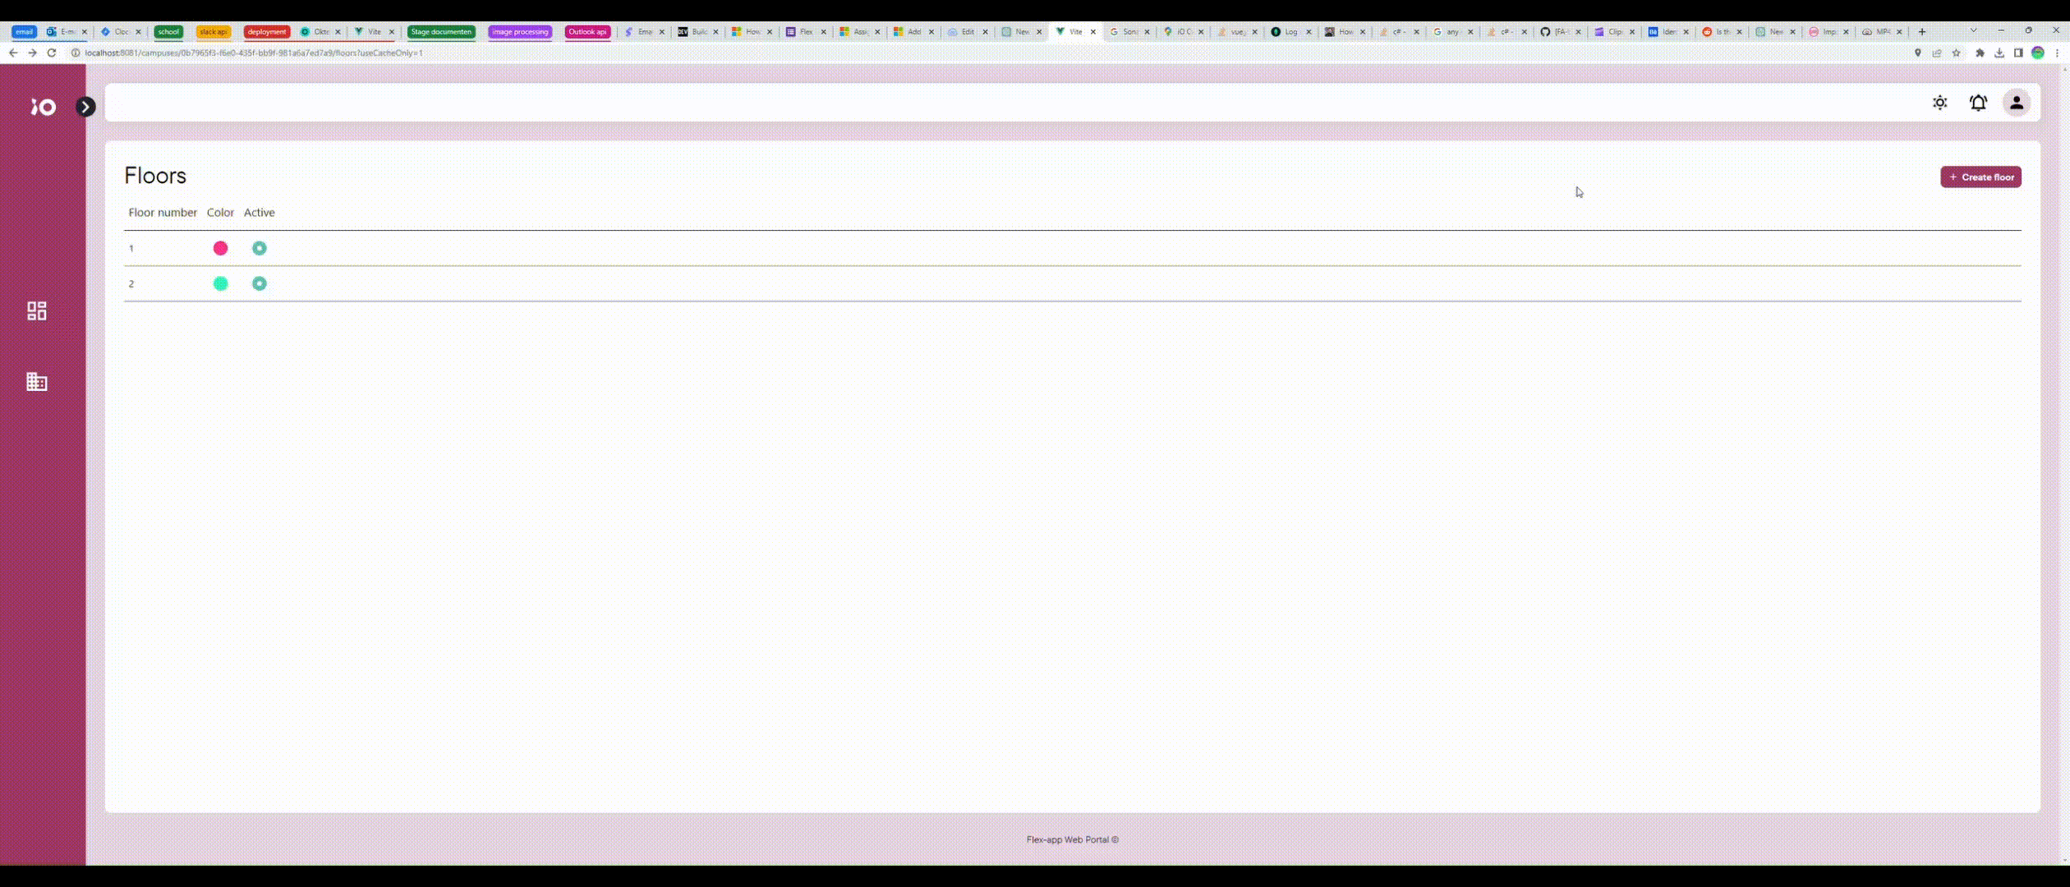Expand the Outlook api tab group
The image size is (2070, 887).
(x=587, y=31)
